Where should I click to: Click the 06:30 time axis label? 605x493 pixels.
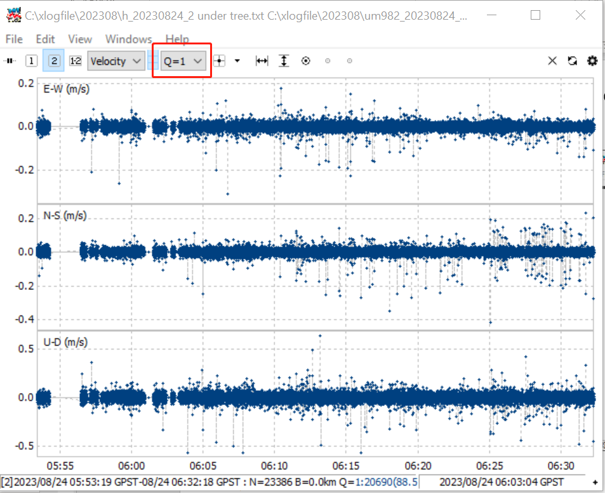point(561,466)
